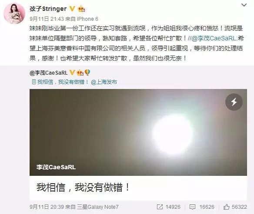Click the verified V badge beside 李茂CaeSaRL
The height and width of the screenshot is (214, 254).
tap(72, 72)
